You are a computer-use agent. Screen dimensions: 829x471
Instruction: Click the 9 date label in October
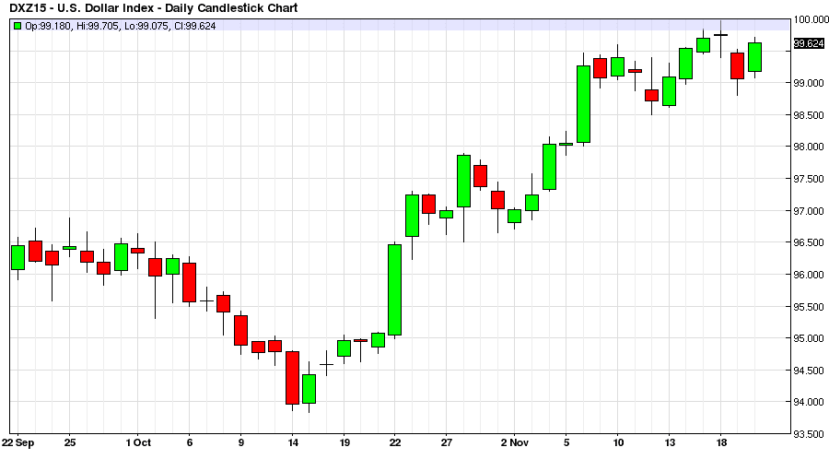pyautogui.click(x=241, y=442)
